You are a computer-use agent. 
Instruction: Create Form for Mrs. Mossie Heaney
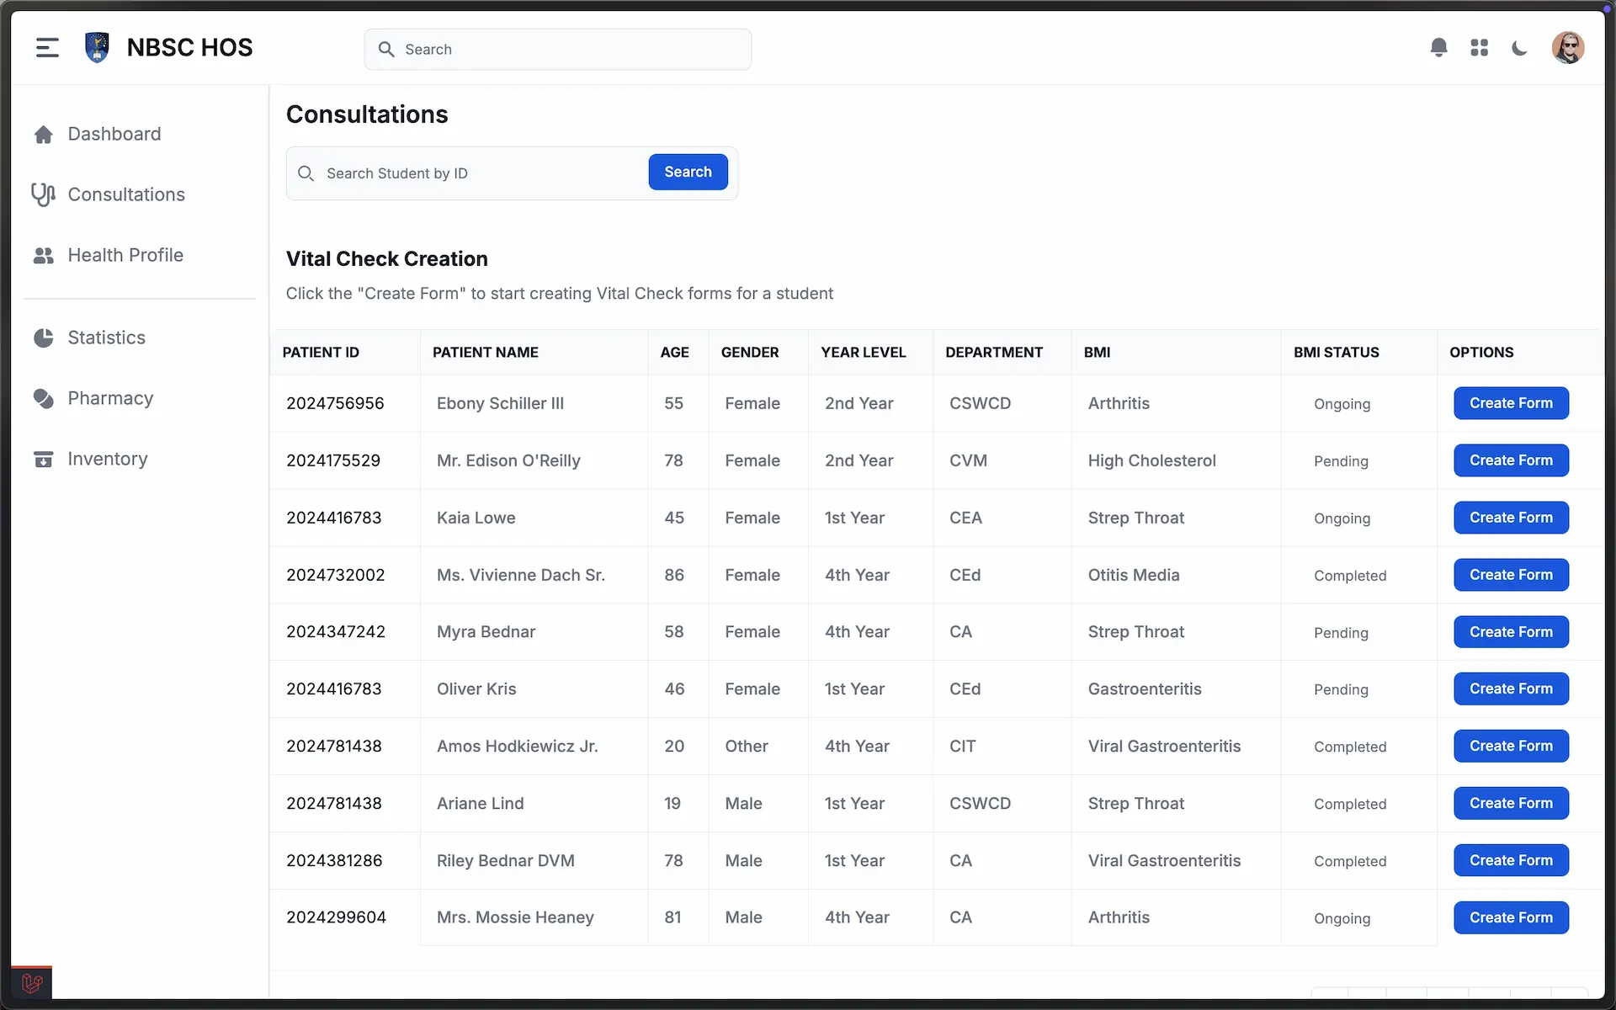[1511, 917]
